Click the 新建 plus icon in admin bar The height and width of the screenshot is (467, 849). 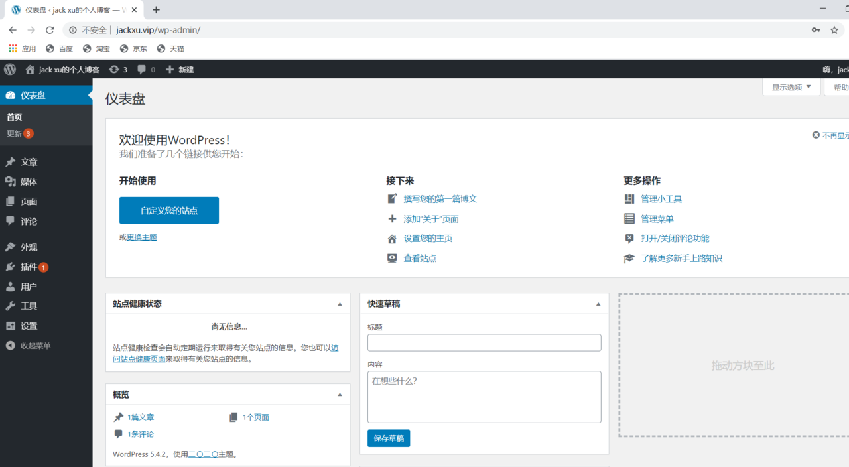point(170,69)
